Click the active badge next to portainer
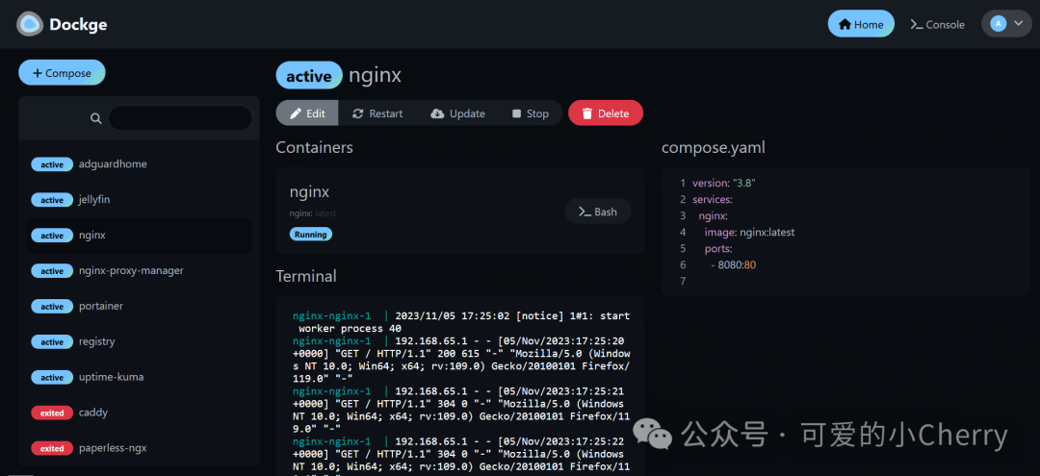This screenshot has height=476, width=1040. pos(52,307)
